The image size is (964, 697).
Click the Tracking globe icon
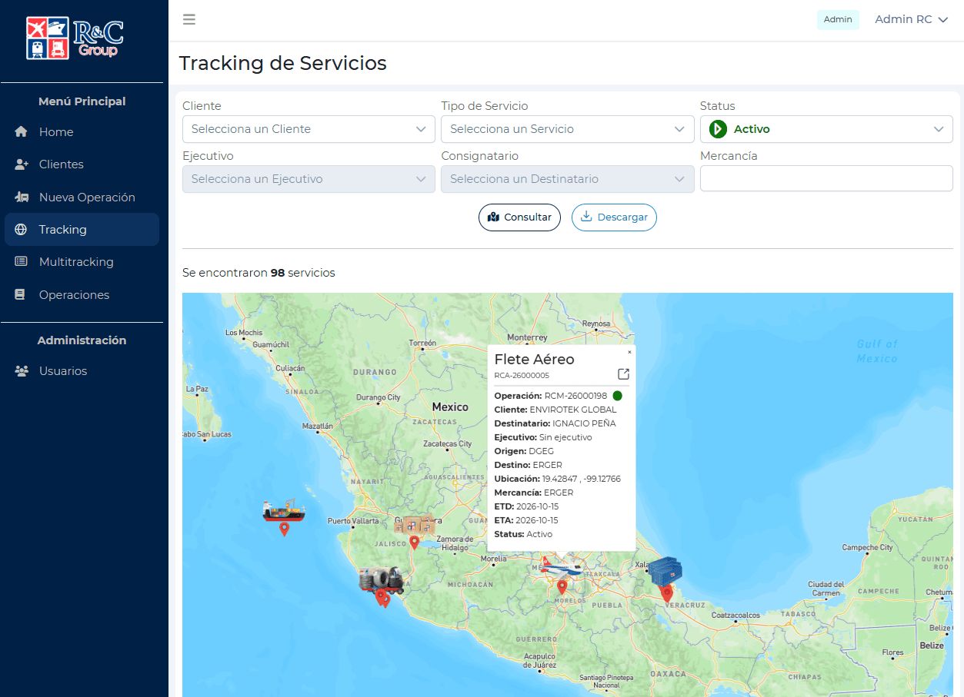tap(21, 230)
